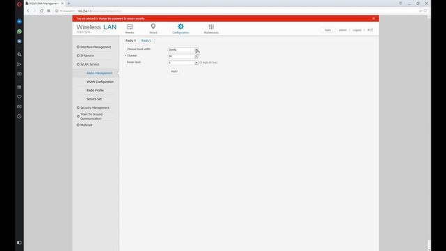Screen dimensions: 446x251
Task: Click the speed dial grid icon near address bar
Action: [x=49, y=11]
